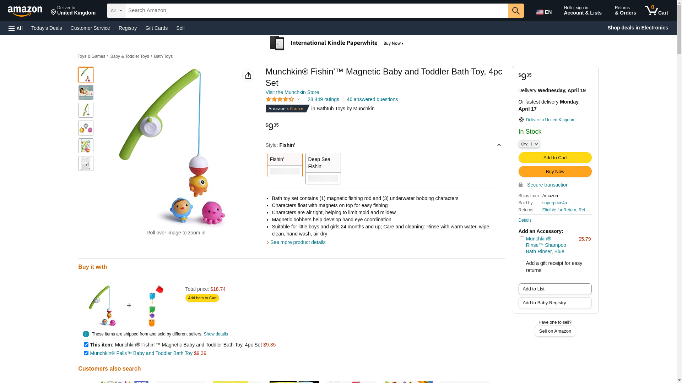Open the search category All dropdown
682x383 pixels.
(x=116, y=11)
